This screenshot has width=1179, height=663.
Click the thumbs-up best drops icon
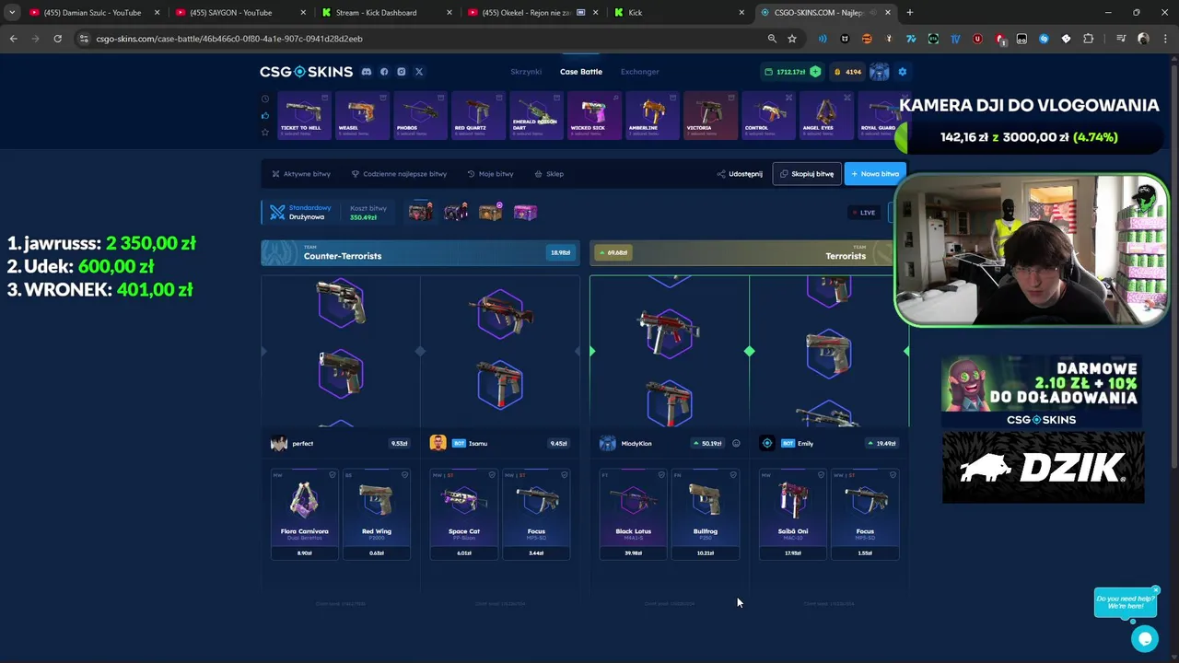(265, 115)
